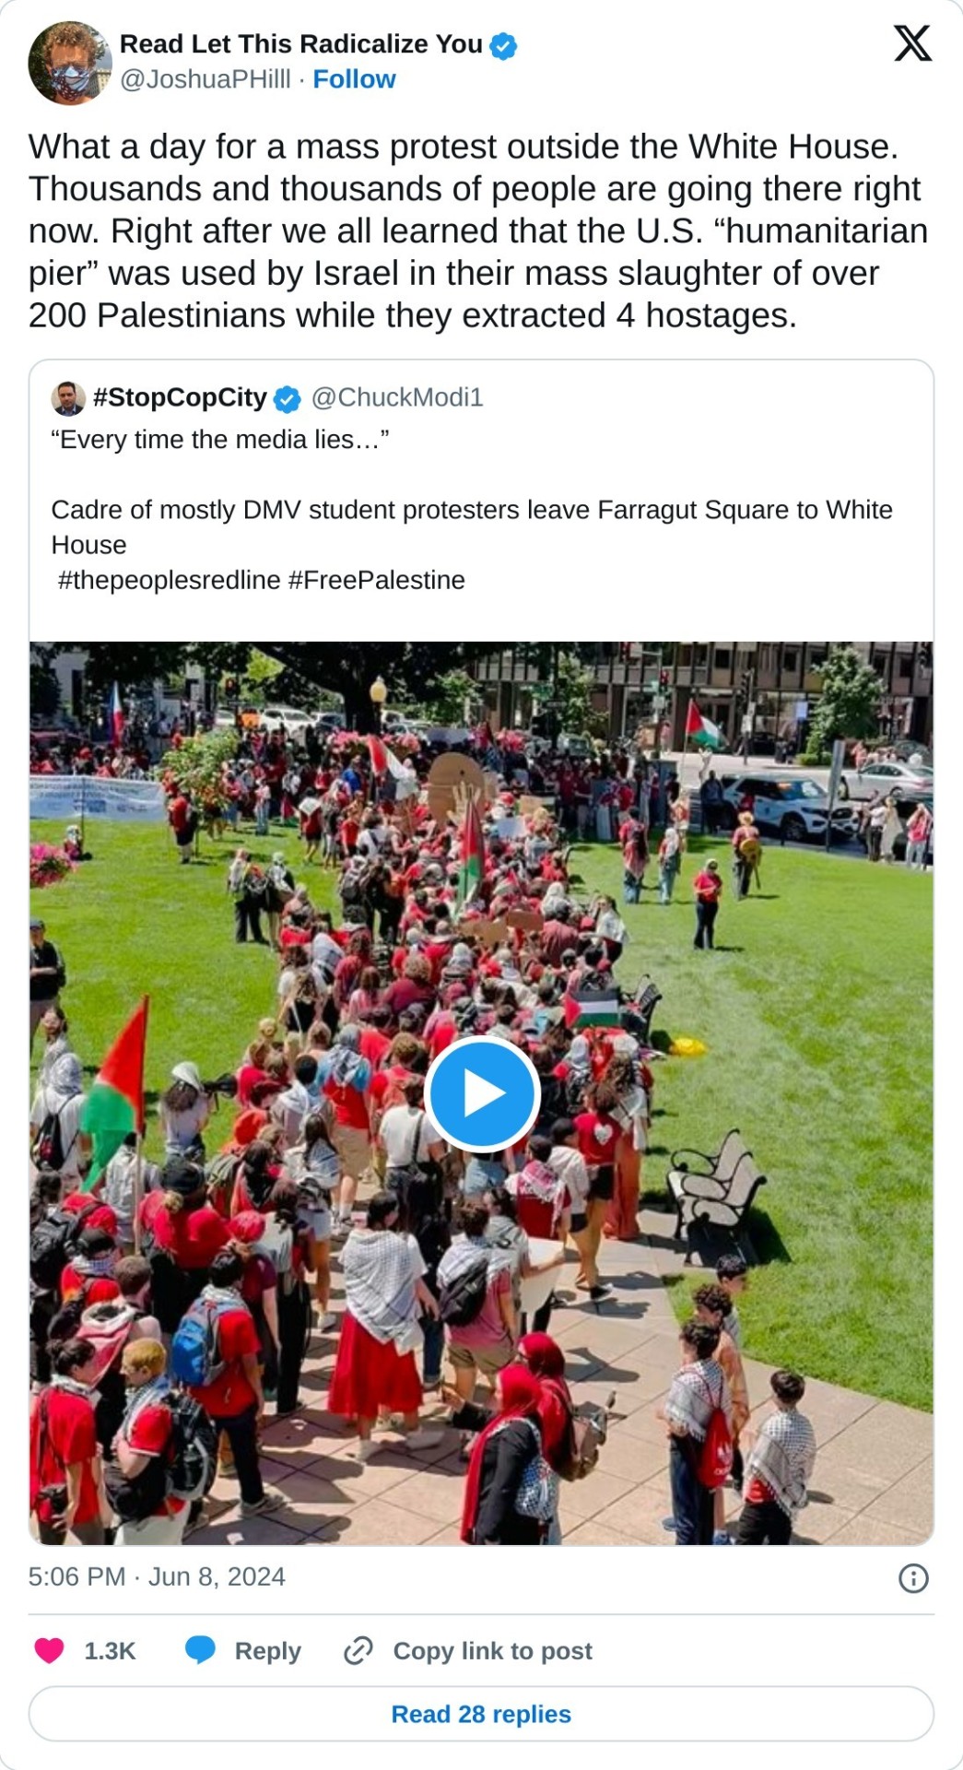Click the Reply label
Viewport: 963px width, 1770px height.
click(268, 1651)
